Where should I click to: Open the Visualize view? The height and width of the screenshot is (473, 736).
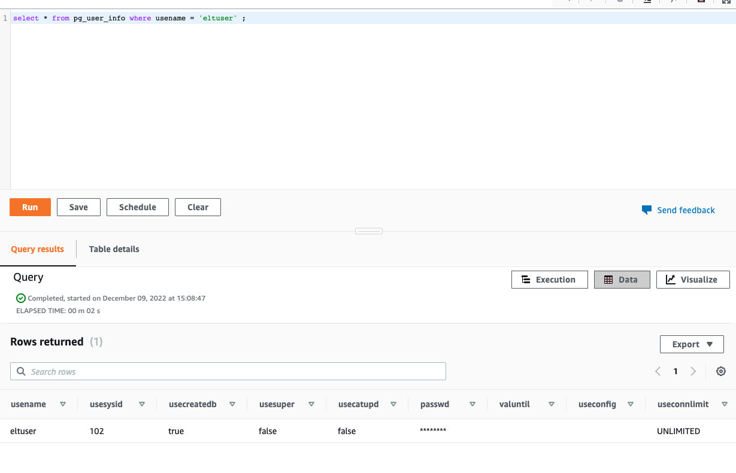(693, 280)
